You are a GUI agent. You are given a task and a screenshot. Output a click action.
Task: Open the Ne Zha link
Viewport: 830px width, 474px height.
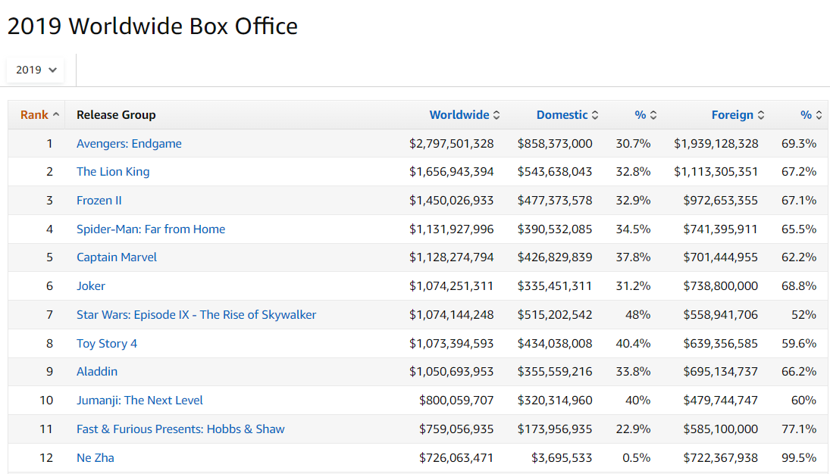click(96, 457)
